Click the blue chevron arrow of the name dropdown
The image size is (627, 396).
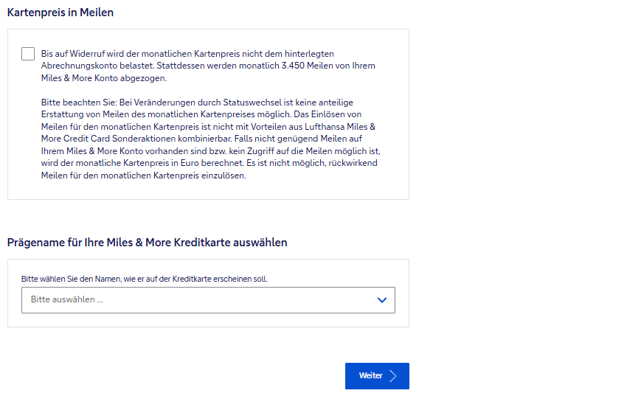pos(382,300)
